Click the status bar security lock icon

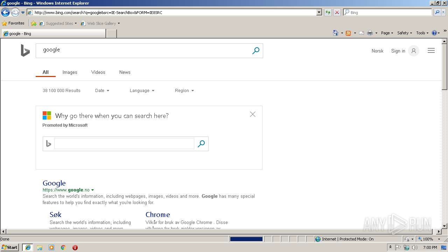point(407,239)
